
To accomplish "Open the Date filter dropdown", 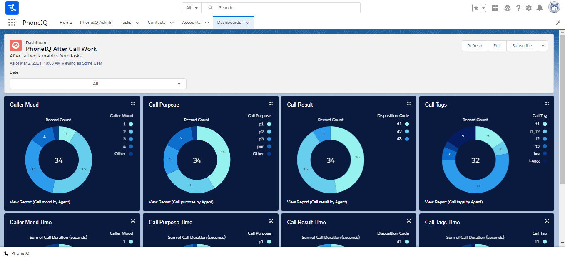I will (x=98, y=84).
